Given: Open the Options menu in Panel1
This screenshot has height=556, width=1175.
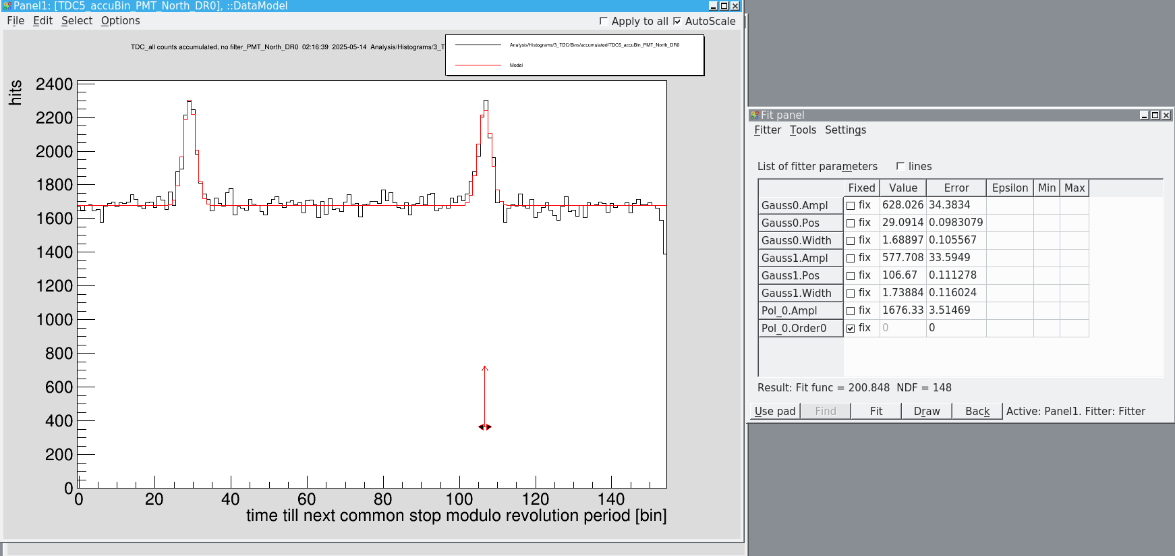Looking at the screenshot, I should coord(121,21).
